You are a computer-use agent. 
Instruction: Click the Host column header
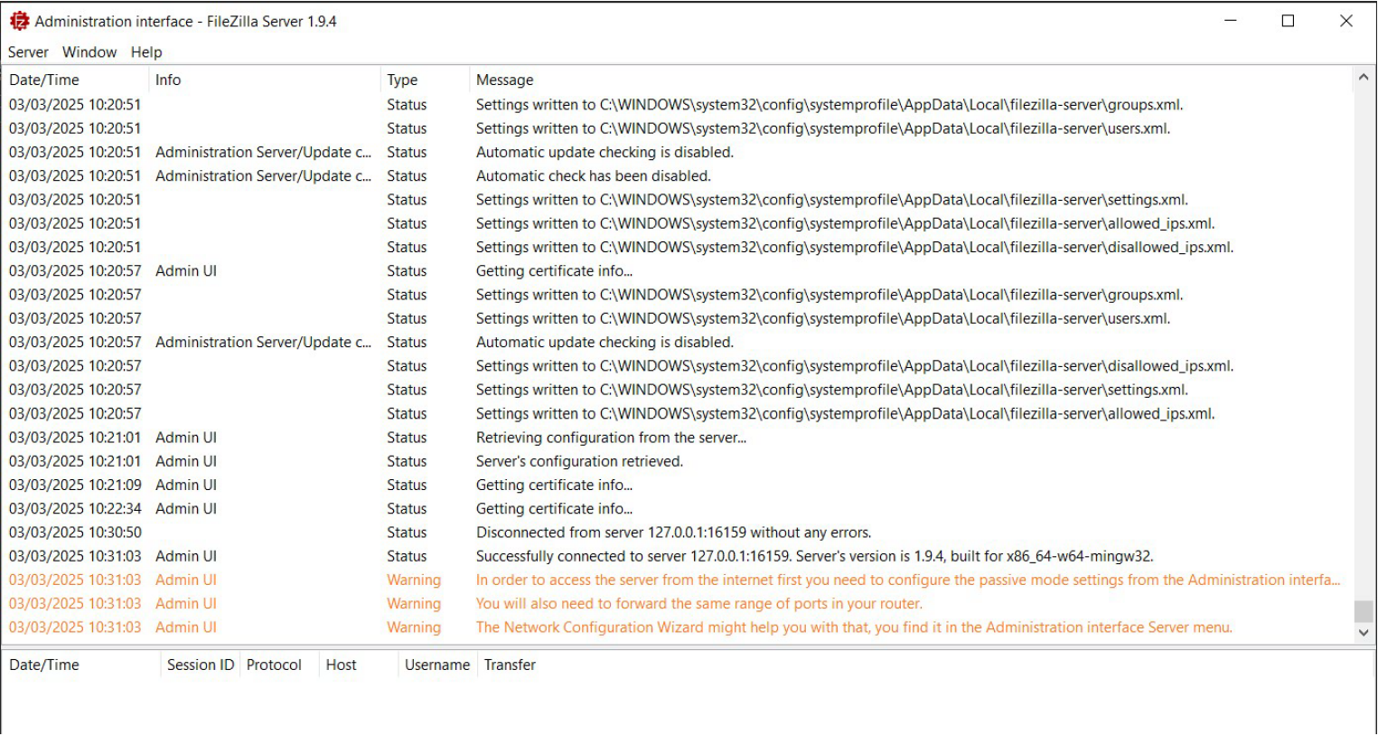pyautogui.click(x=341, y=665)
